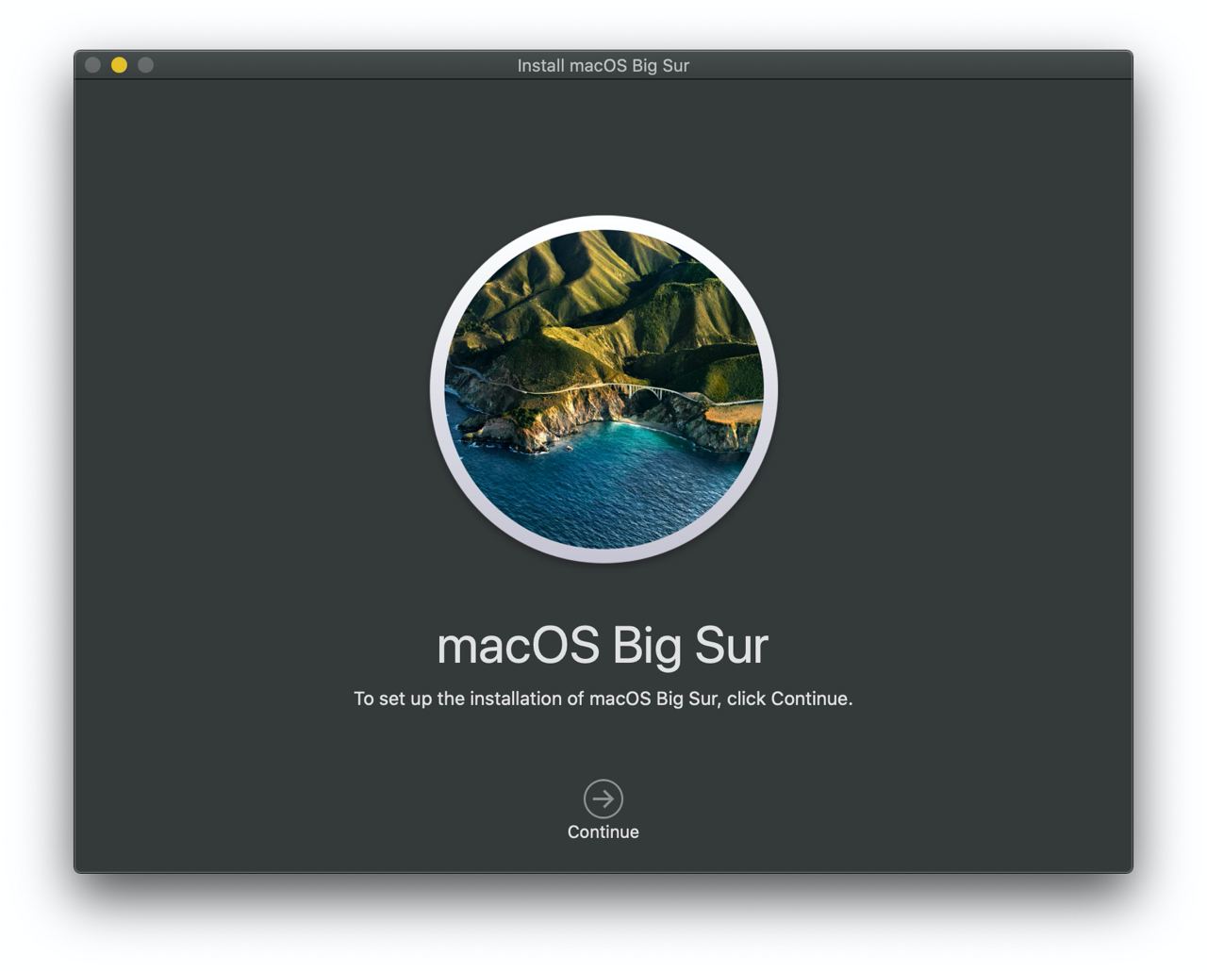Click the macOS Big Sur landscape image

point(603,388)
